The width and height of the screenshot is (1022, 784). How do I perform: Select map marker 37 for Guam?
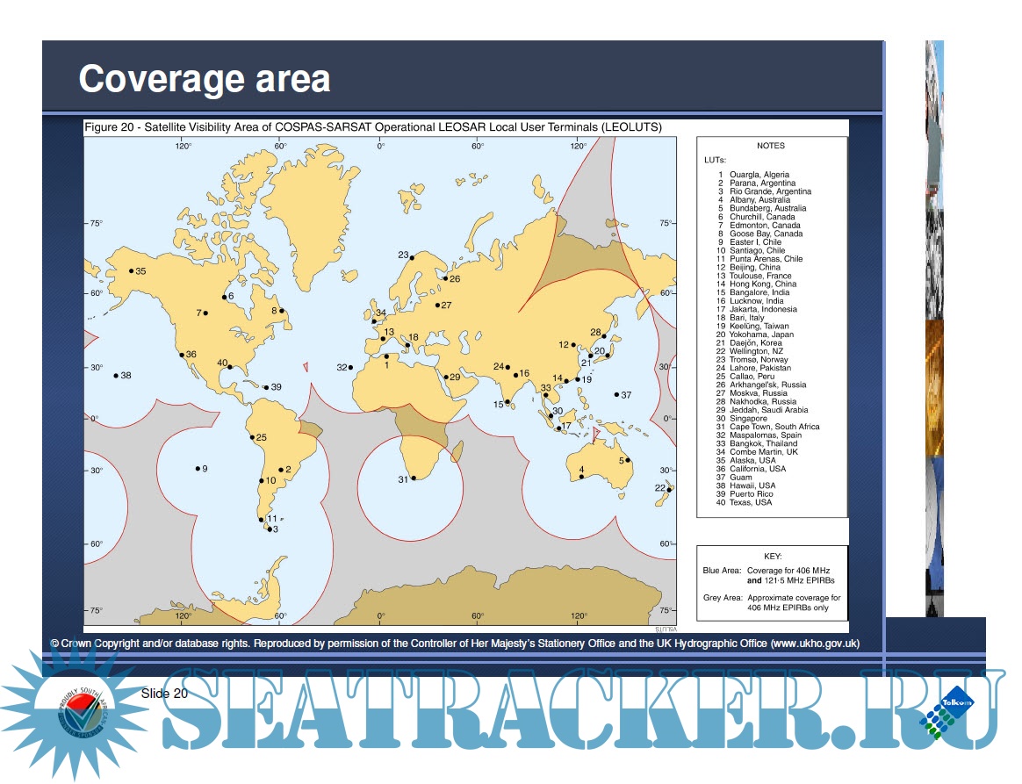pyautogui.click(x=616, y=395)
